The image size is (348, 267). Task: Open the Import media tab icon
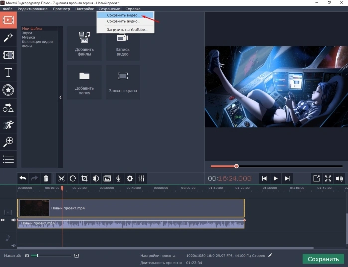tap(8, 20)
